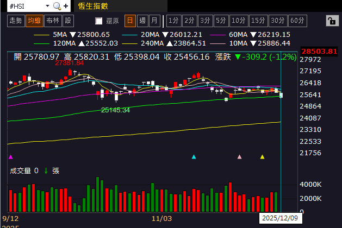This screenshot has height=228, width=342.
Task: Click the 成交量 volume label
Action: (x=20, y=170)
